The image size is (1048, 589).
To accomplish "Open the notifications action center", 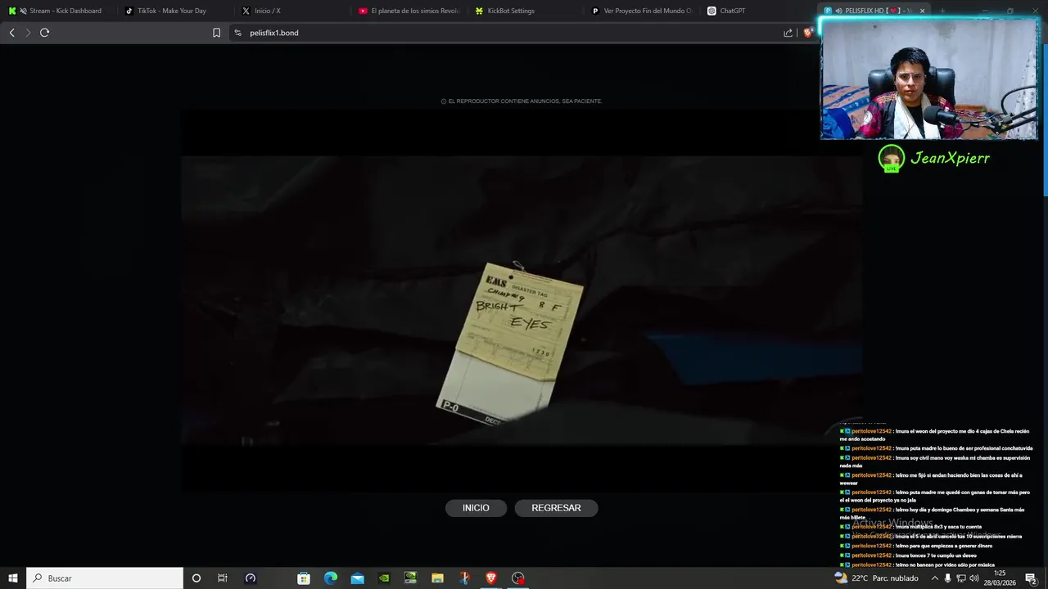I will click(x=1031, y=578).
